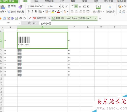Click the distributed alignment icon
This screenshot has height=112, width=127.
pos(88,11)
